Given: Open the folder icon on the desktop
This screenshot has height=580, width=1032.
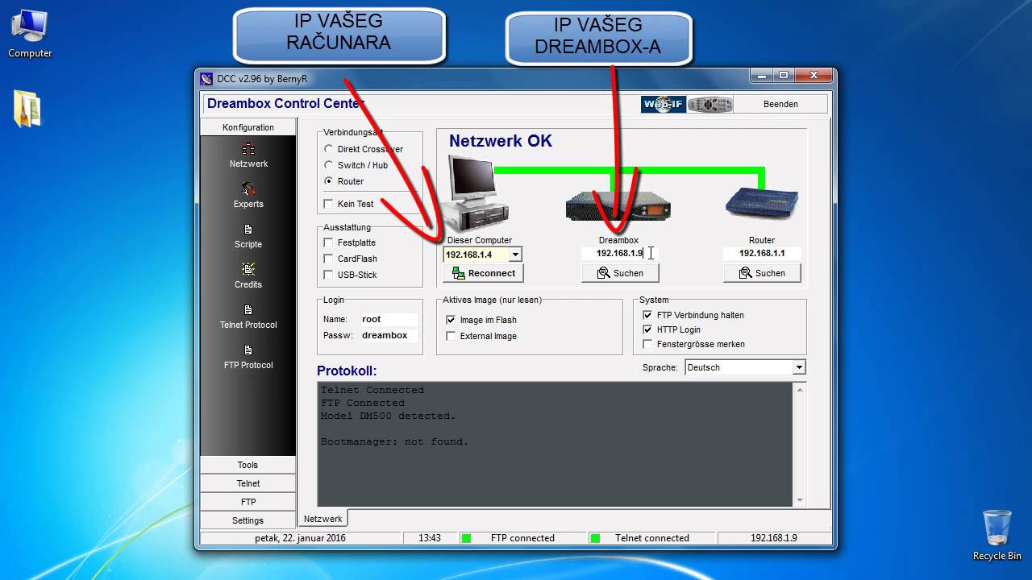Looking at the screenshot, I should click(x=27, y=108).
